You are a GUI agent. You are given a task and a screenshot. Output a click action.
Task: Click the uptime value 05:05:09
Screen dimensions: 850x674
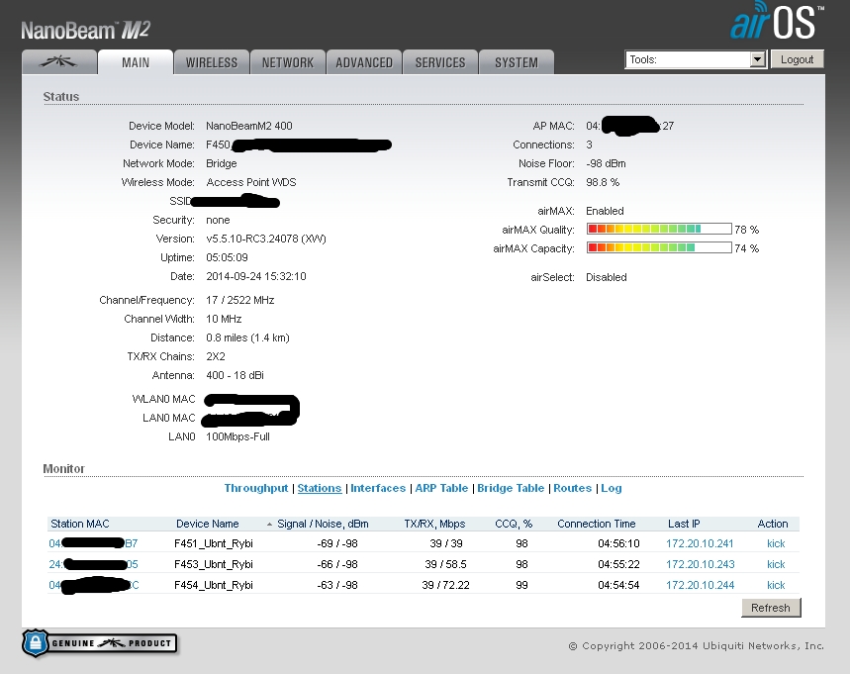point(227,257)
